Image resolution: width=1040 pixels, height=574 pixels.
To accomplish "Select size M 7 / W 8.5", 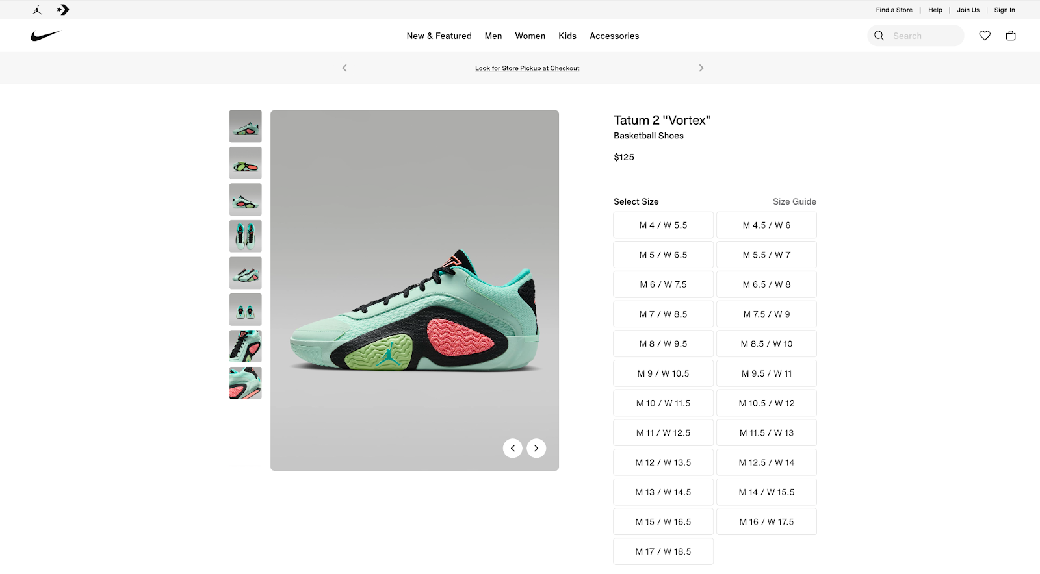I will pyautogui.click(x=663, y=314).
